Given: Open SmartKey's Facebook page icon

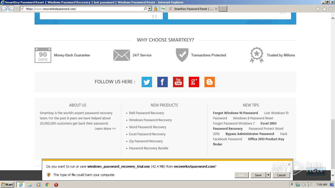Looking at the screenshot, I should (163, 82).
